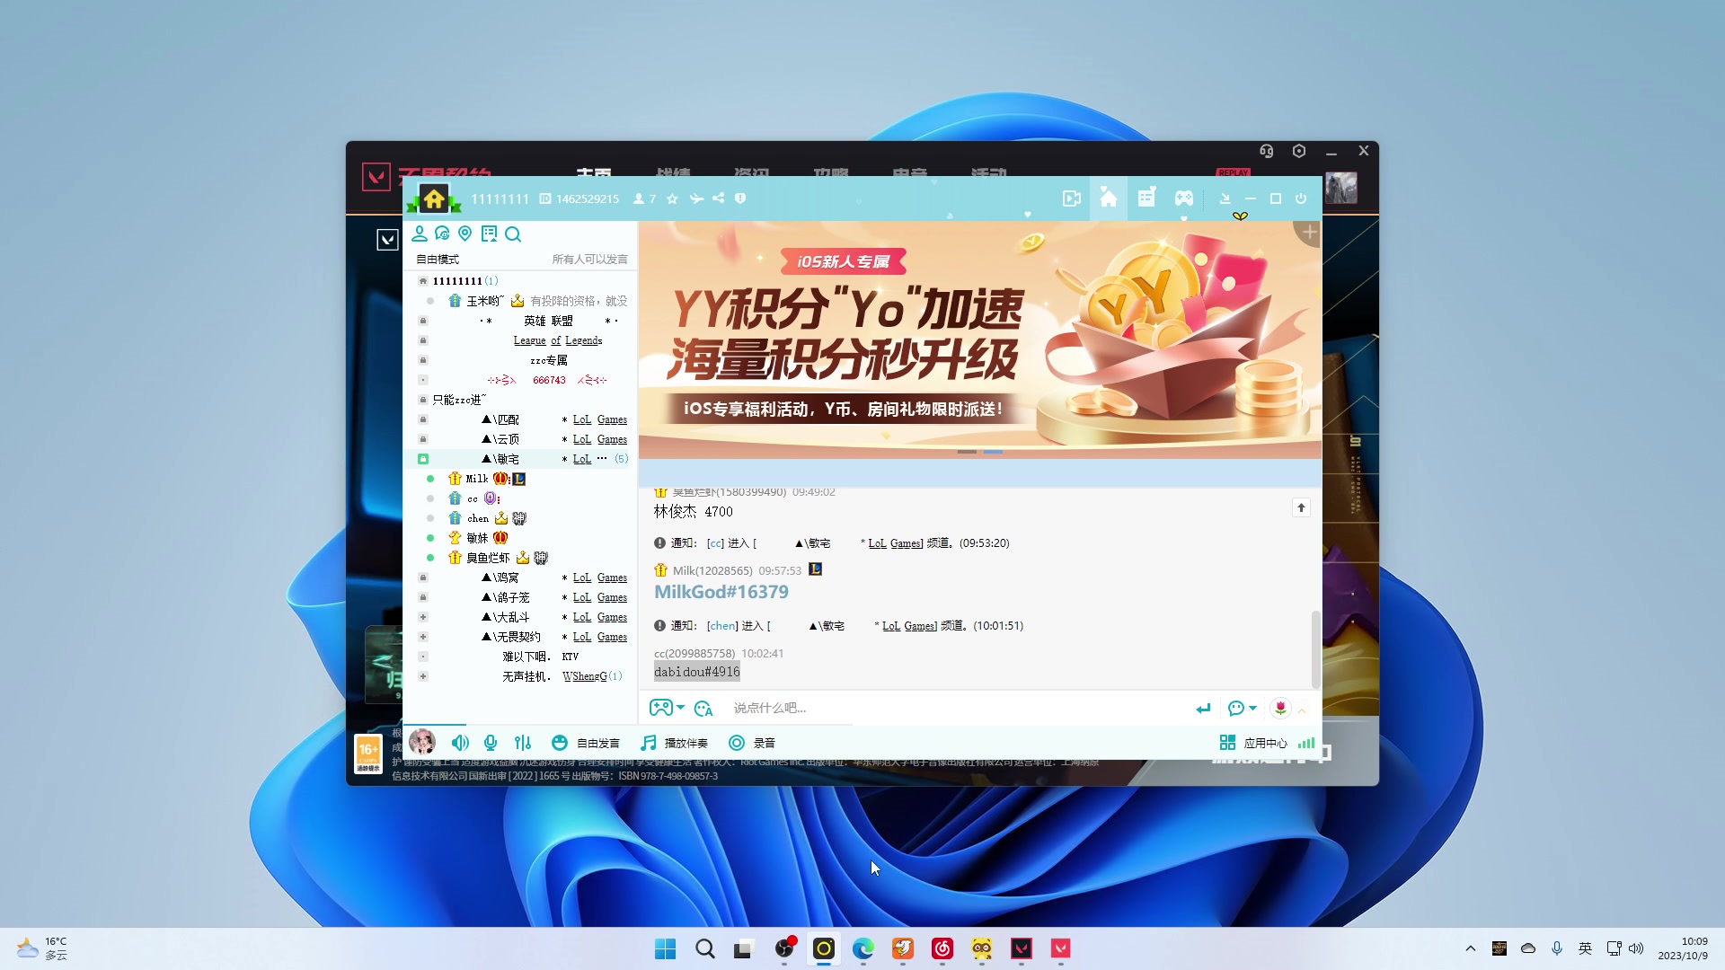Open NetEase Cloud Music on taskbar

942,948
